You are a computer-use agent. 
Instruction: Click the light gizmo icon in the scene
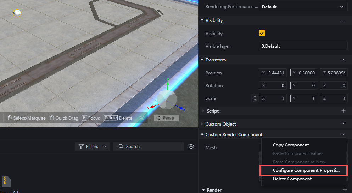[17, 13]
